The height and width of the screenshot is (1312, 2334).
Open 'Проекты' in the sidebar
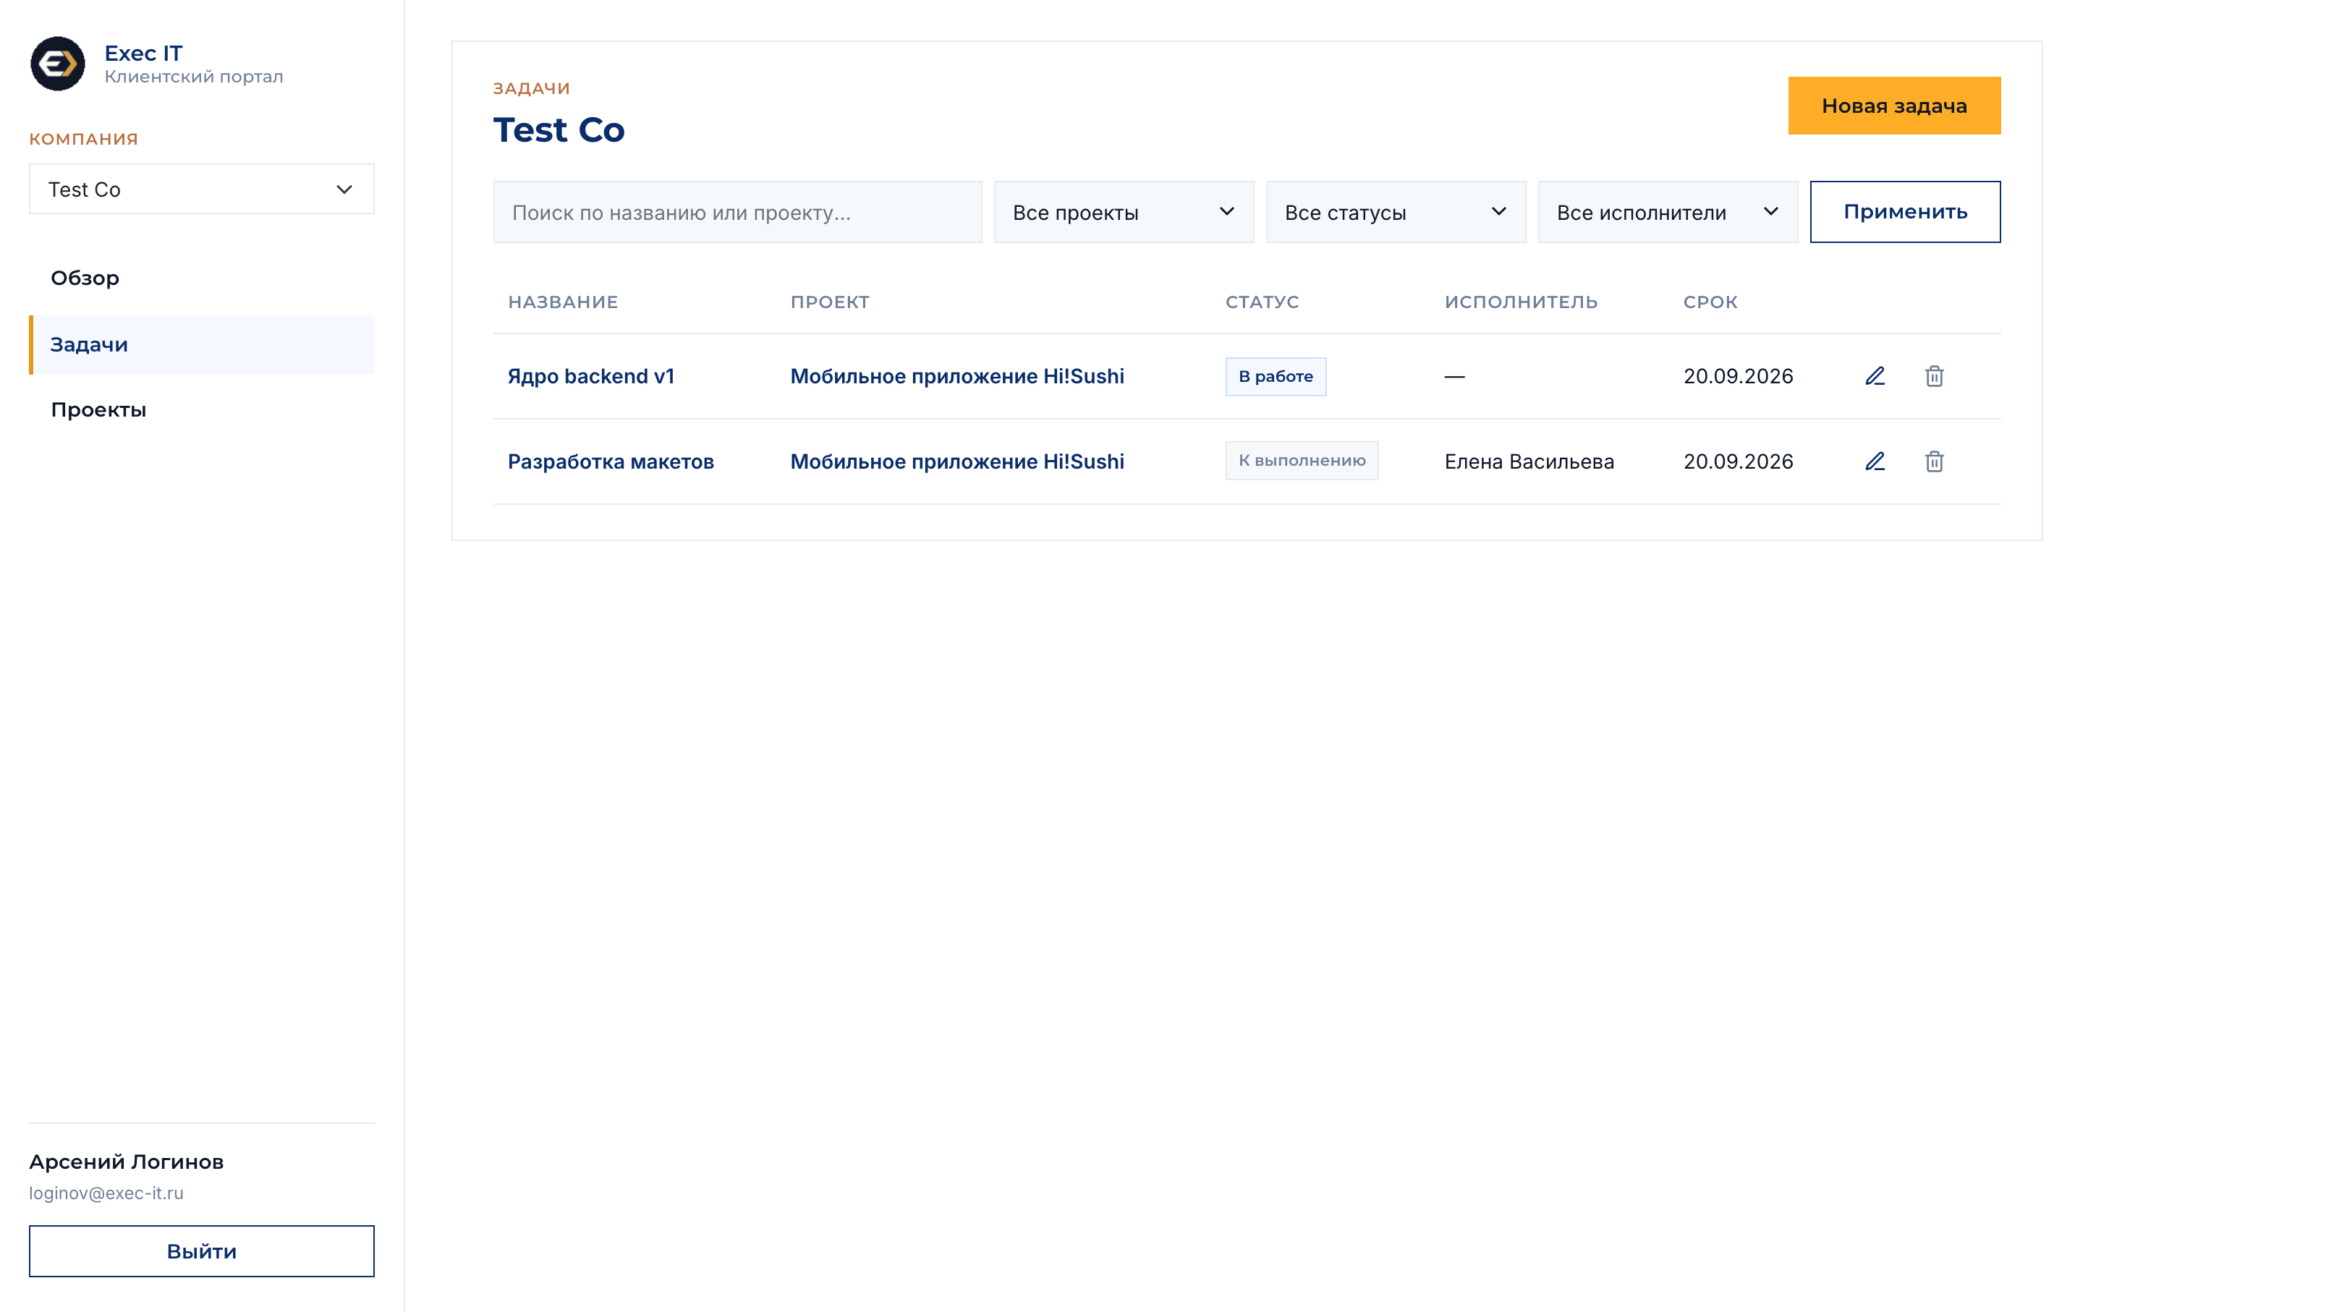coord(201,410)
